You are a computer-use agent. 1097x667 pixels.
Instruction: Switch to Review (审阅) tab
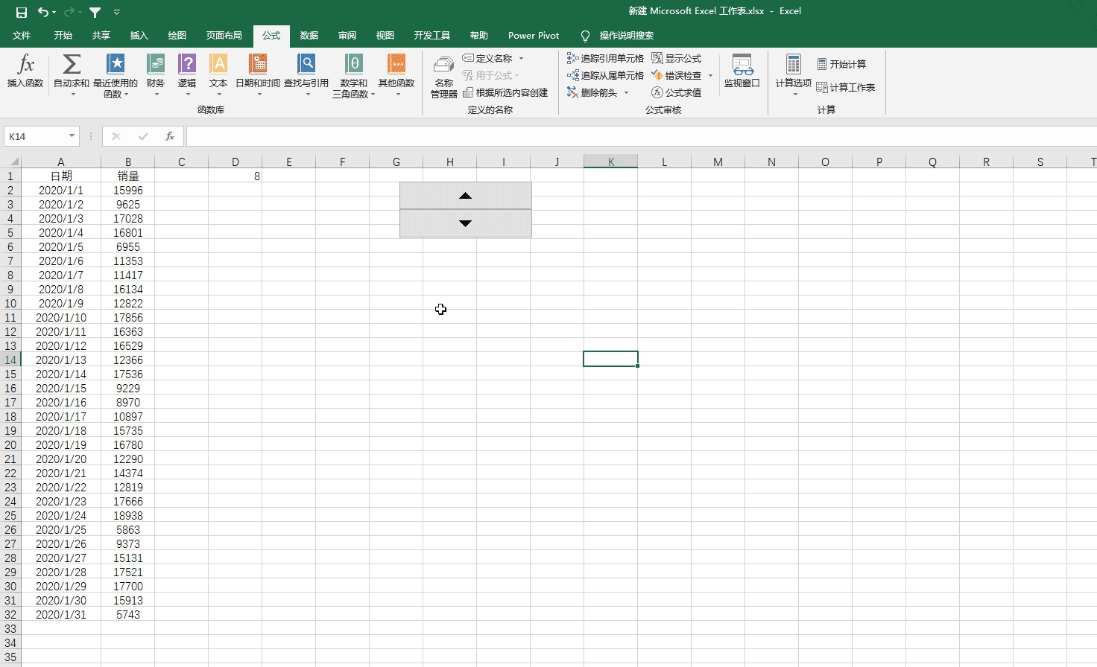(347, 35)
